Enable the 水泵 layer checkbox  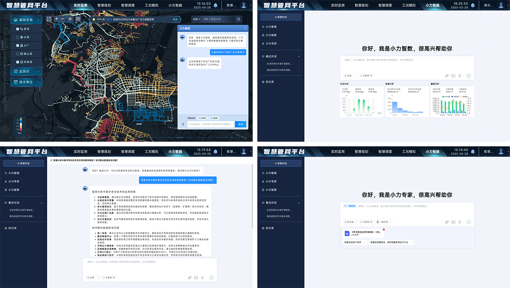[18, 37]
